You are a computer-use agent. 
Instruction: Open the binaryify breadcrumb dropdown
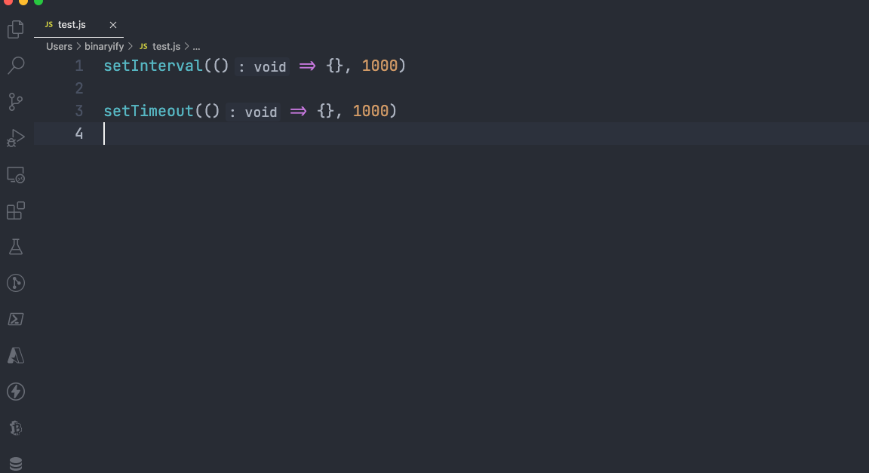point(104,46)
